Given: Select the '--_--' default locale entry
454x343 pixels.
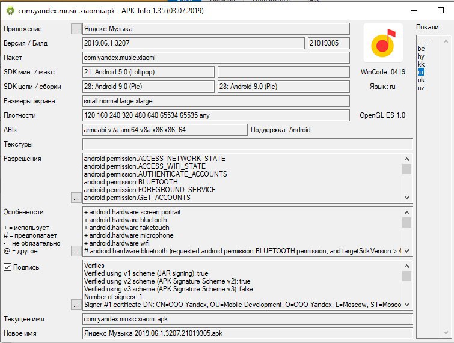Looking at the screenshot, I should click(423, 41).
